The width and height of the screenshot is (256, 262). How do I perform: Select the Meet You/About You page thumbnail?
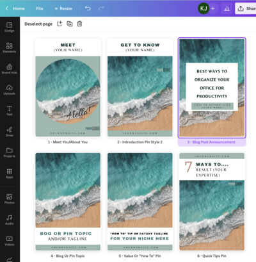click(x=68, y=88)
